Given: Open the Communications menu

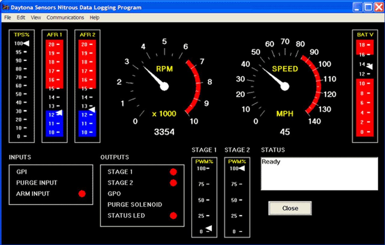Looking at the screenshot, I should pyautogui.click(x=65, y=18).
